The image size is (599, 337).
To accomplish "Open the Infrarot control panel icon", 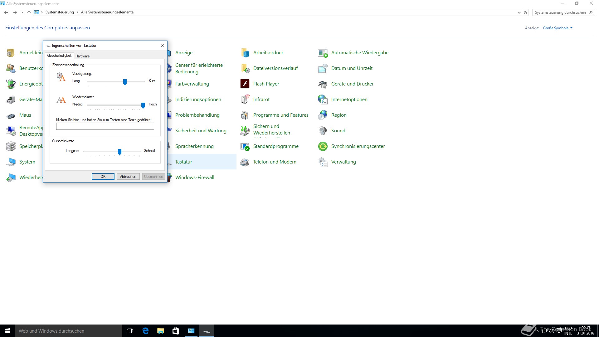I will click(245, 99).
